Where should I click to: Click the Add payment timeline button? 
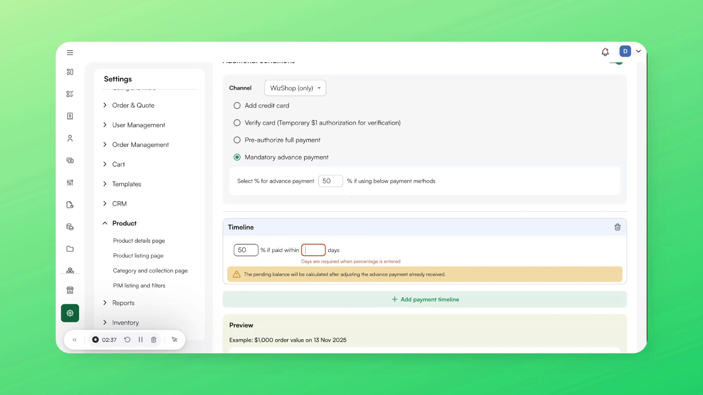[425, 299]
